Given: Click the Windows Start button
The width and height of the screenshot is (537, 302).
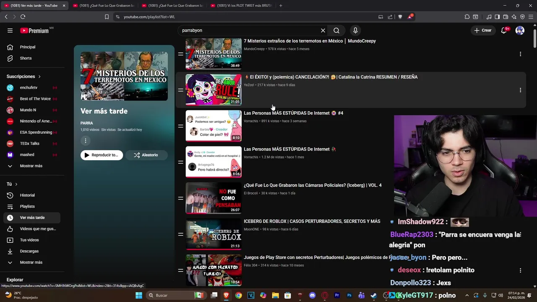Looking at the screenshot, I should (139, 295).
